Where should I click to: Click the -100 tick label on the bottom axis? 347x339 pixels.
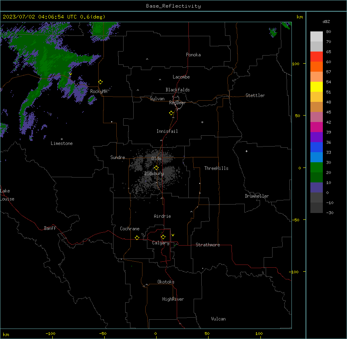[50, 333]
